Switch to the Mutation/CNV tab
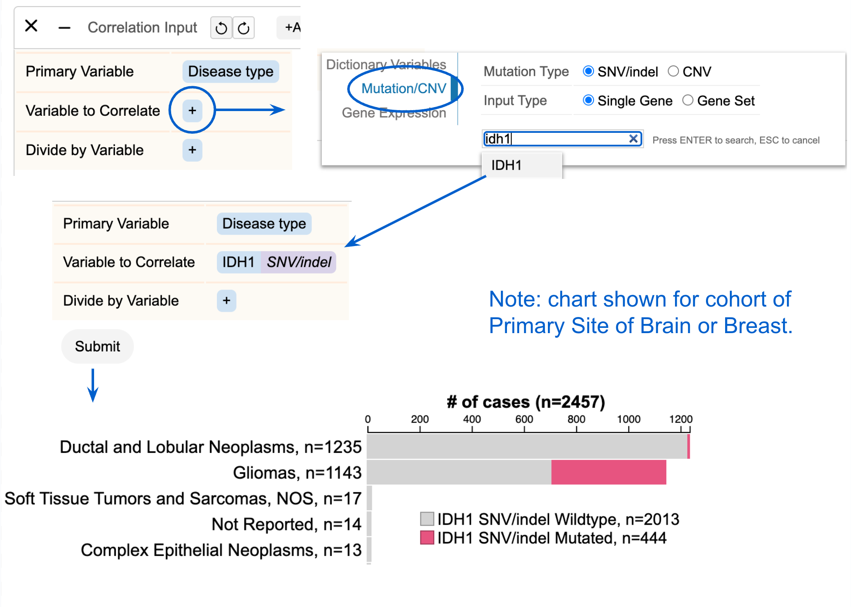Screen dimensions: 851x607 [x=403, y=88]
